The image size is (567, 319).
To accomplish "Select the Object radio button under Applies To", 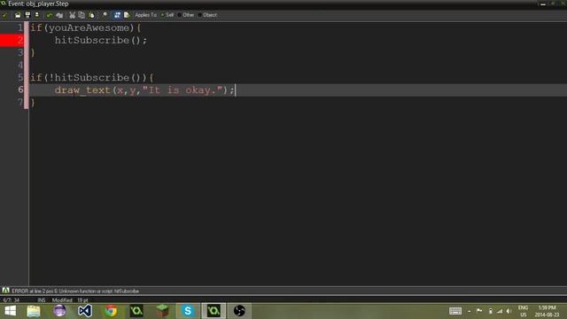I will (207, 15).
